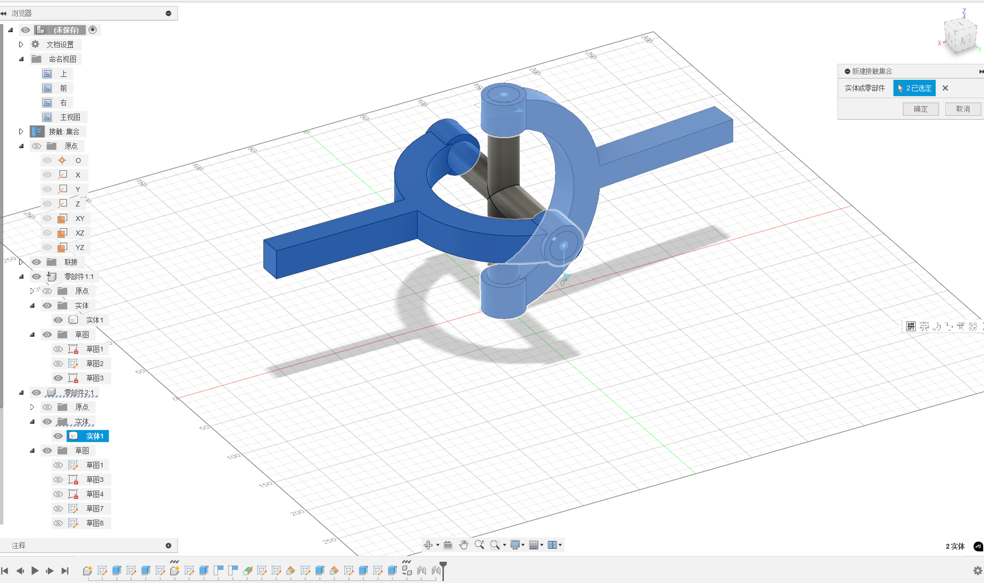
Task: Collapse the 零部件2:1 component node
Action: pyautogui.click(x=21, y=393)
